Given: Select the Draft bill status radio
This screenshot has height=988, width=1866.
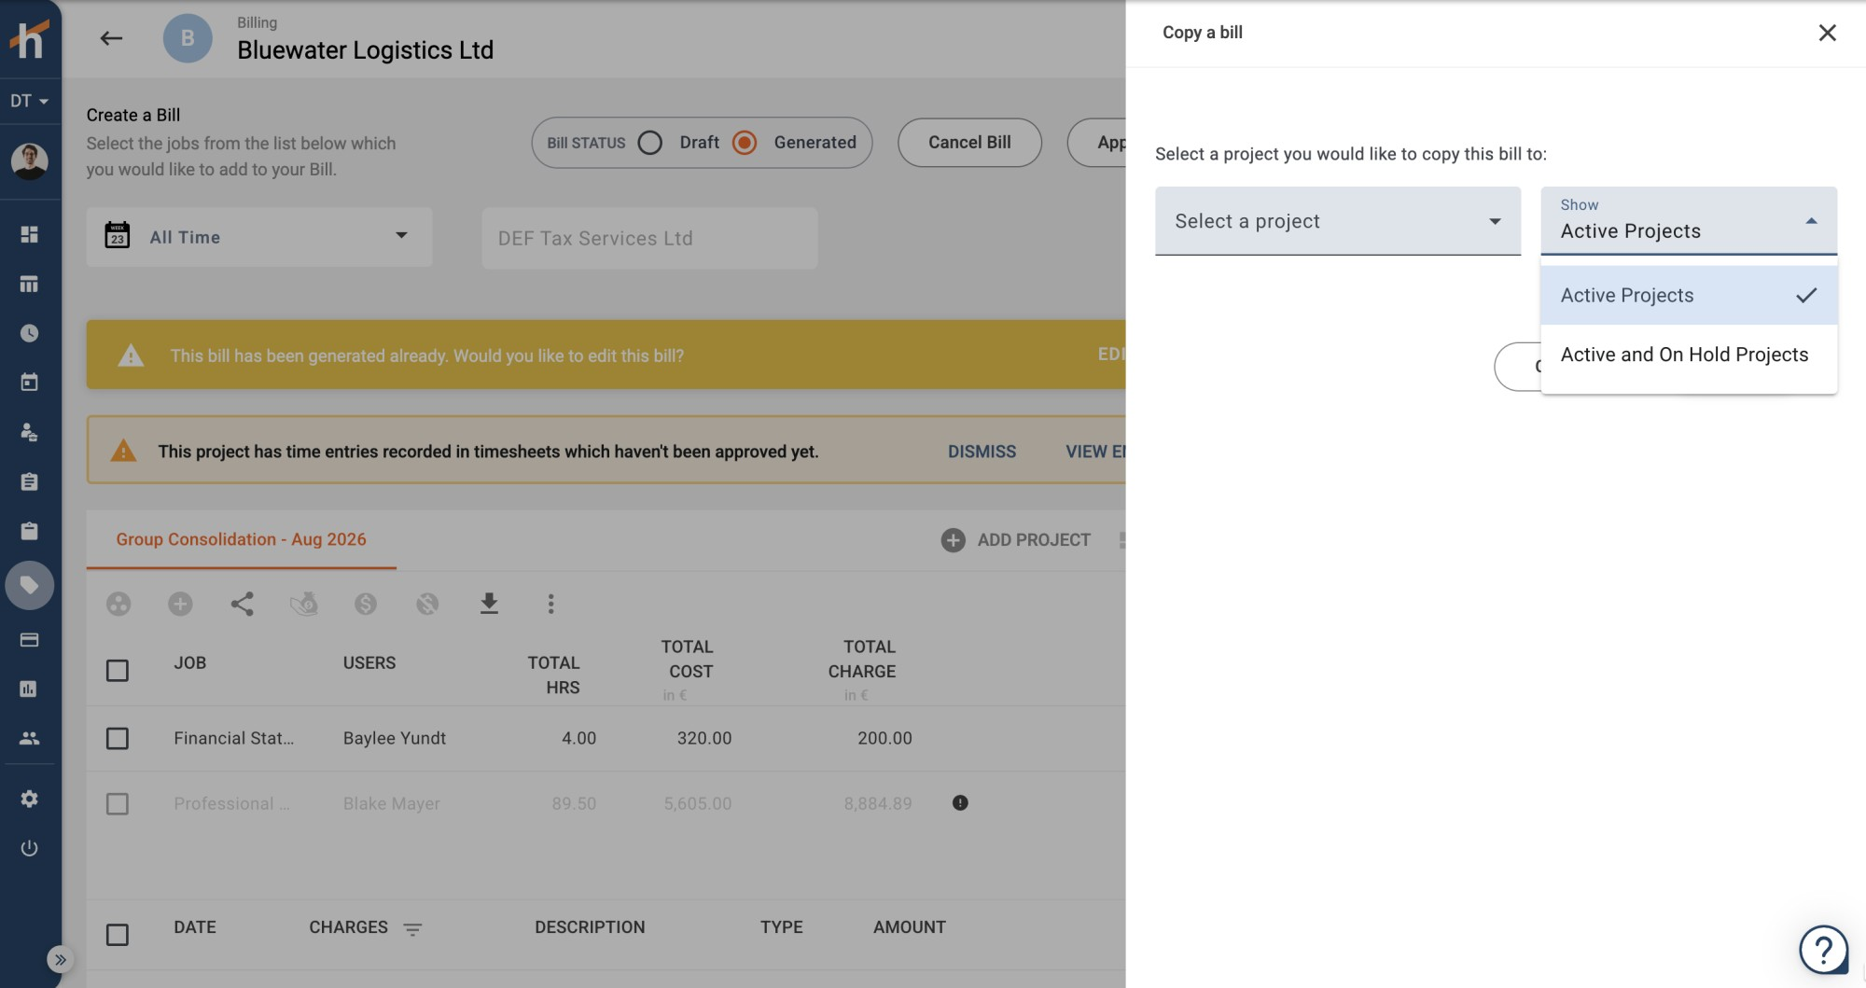Looking at the screenshot, I should (650, 143).
